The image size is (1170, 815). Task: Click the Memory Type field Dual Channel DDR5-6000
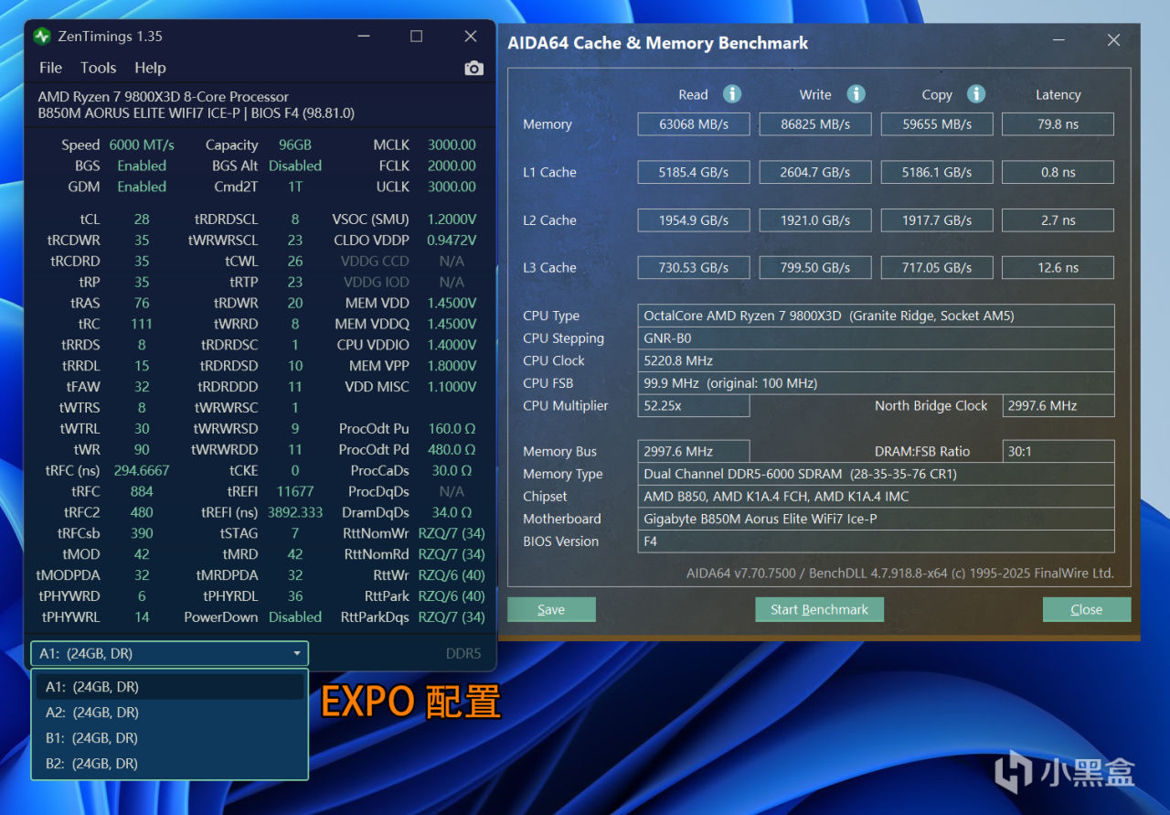[876, 474]
